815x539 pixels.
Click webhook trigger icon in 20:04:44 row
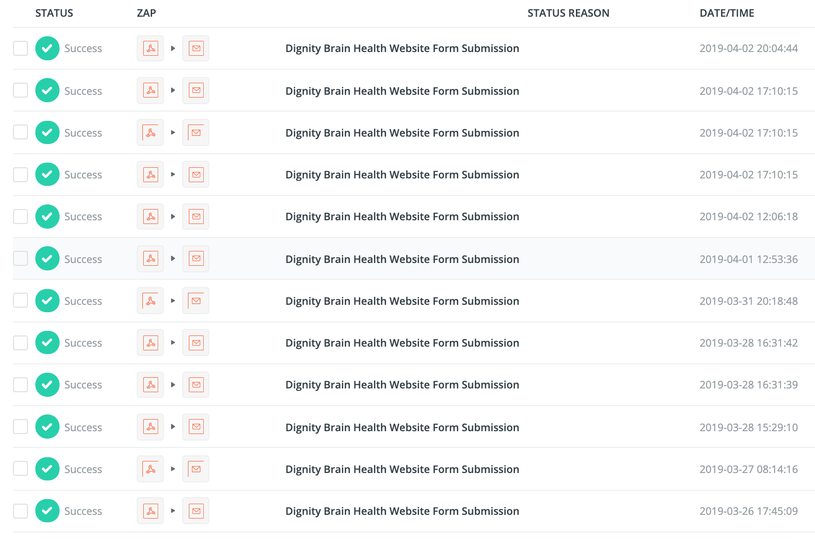coord(150,48)
